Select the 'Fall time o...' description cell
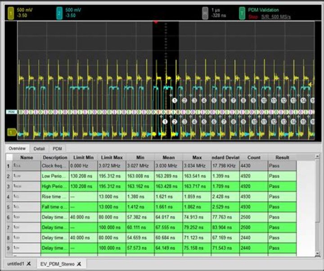324x271 pixels. (55, 207)
